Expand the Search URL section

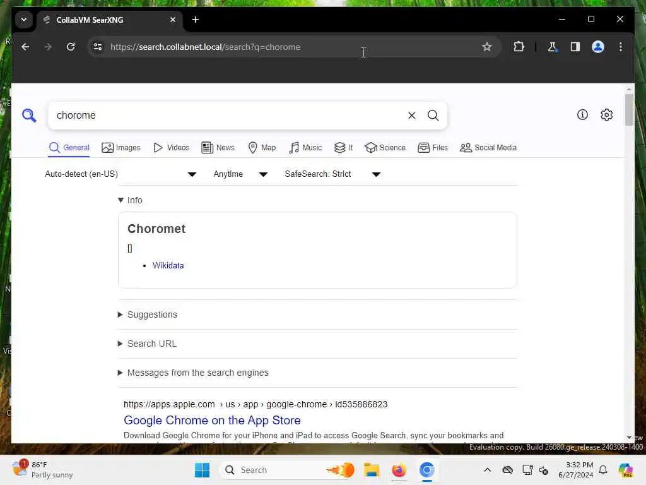[x=147, y=344]
